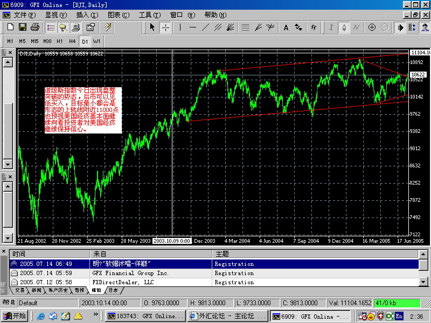Select the M5 timeframe

click(22, 41)
